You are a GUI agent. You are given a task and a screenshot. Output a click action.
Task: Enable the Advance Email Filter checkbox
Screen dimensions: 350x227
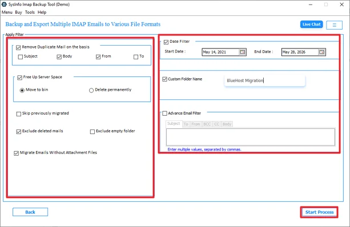click(x=165, y=113)
